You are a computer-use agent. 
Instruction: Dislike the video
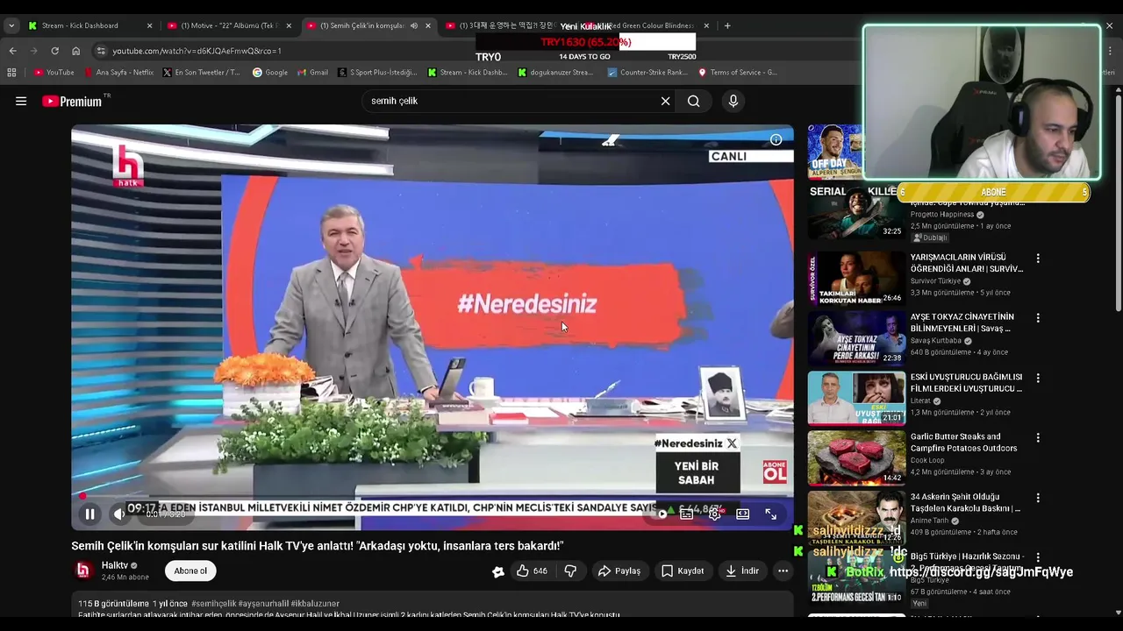pyautogui.click(x=570, y=571)
